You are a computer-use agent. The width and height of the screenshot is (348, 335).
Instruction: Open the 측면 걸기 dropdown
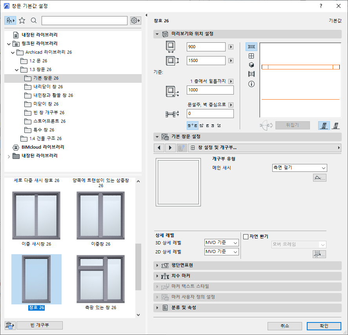[299, 167]
